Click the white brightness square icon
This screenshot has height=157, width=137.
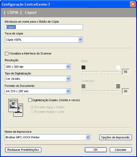click(118, 67)
